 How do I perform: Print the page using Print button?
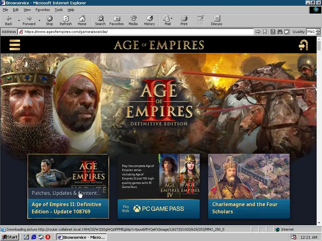tap(184, 20)
